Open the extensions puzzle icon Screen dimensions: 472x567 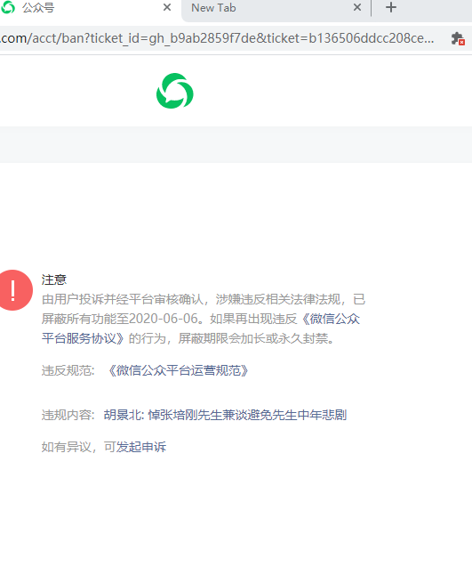(458, 38)
